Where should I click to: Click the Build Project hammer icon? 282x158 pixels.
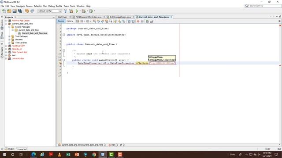(66, 11)
